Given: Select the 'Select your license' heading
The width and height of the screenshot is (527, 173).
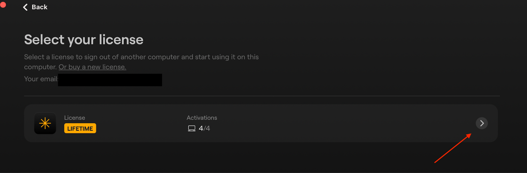Looking at the screenshot, I should point(84,40).
